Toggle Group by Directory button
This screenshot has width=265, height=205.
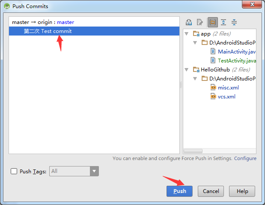coord(213,22)
